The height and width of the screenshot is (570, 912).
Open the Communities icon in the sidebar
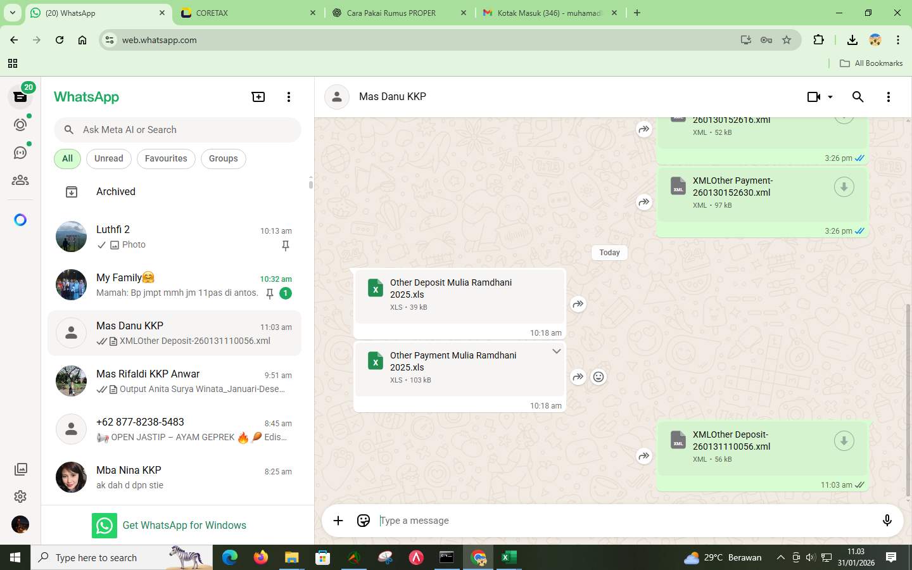point(20,179)
